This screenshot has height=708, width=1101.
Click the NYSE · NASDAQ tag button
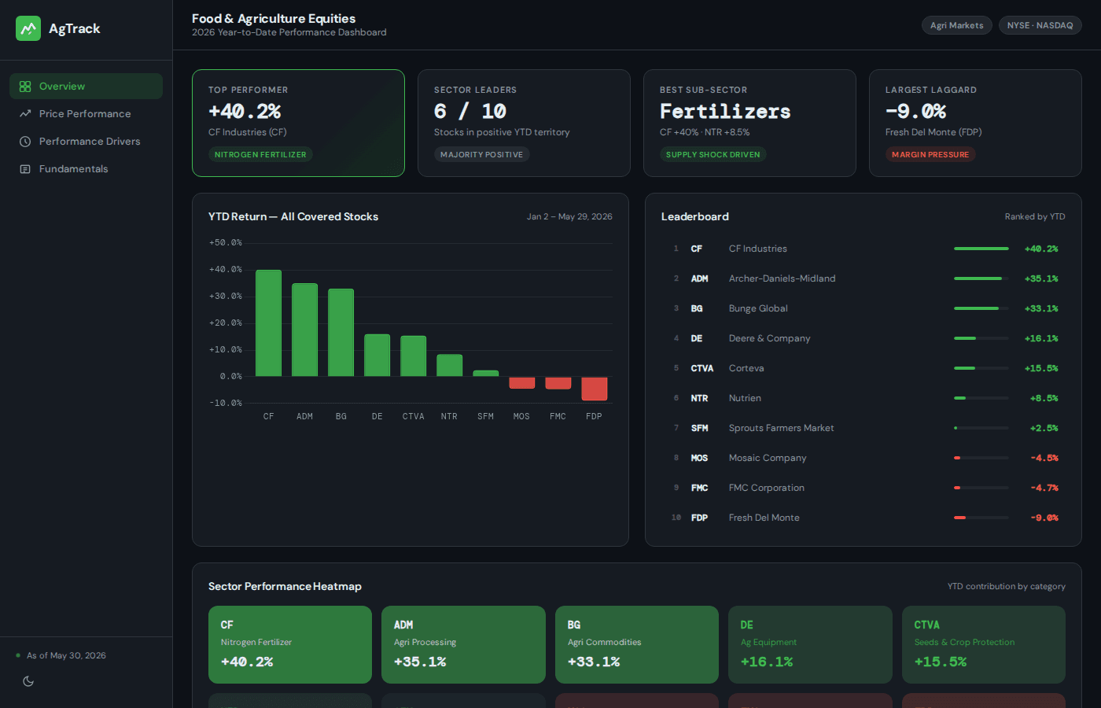(x=1040, y=25)
